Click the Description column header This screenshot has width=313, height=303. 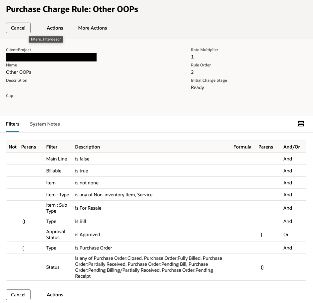[88, 147]
